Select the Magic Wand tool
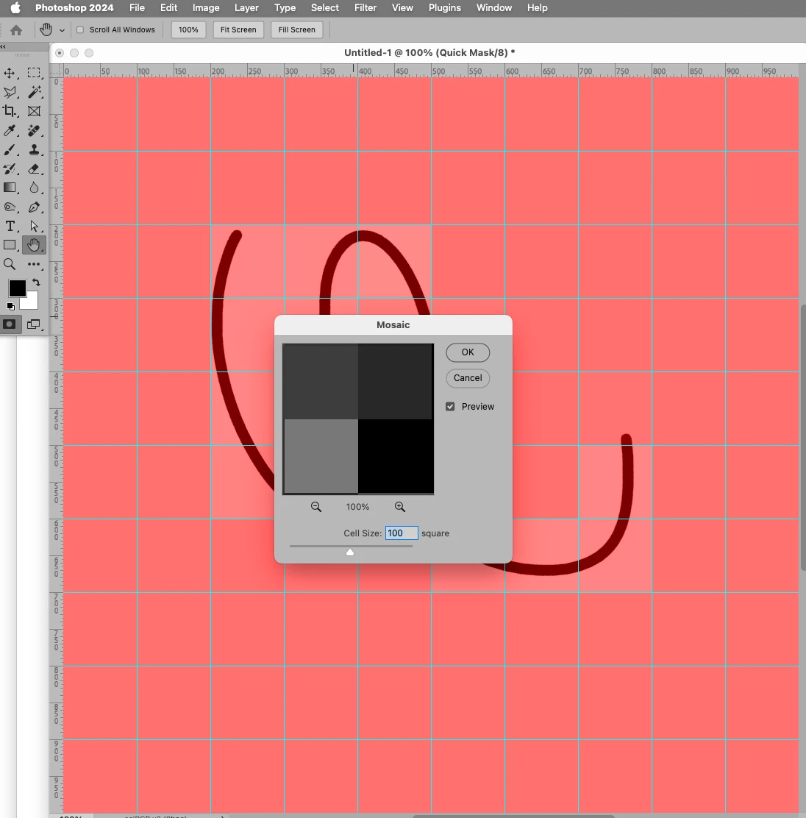 [34, 93]
